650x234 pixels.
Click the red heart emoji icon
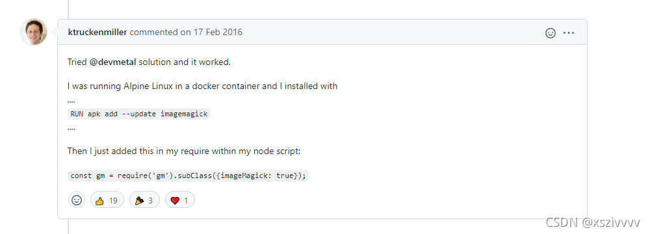[175, 201]
